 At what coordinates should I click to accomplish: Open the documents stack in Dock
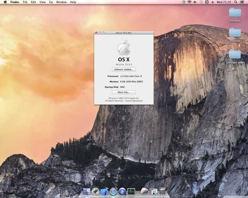point(154,192)
